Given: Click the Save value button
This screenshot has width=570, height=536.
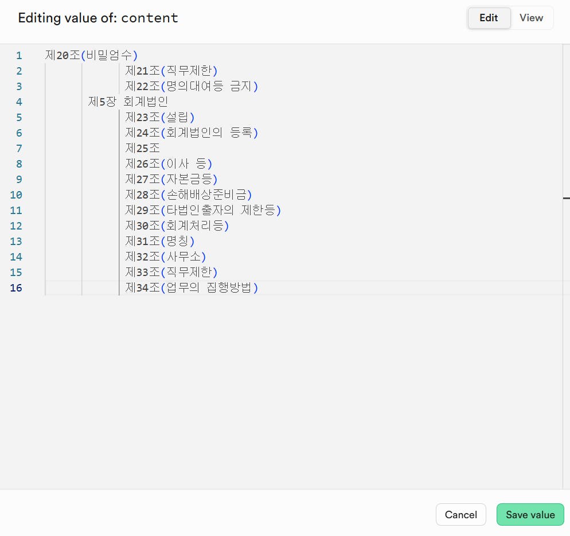Looking at the screenshot, I should [x=530, y=515].
